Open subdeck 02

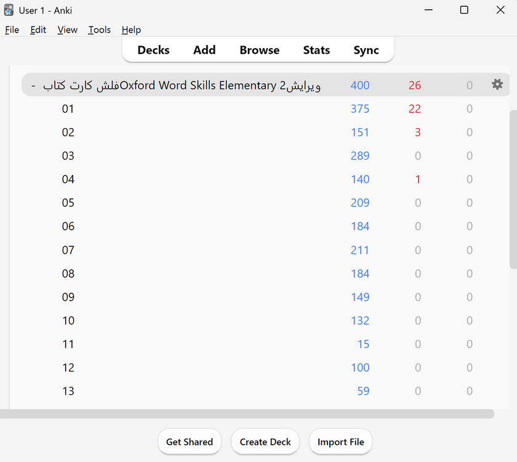pos(68,132)
